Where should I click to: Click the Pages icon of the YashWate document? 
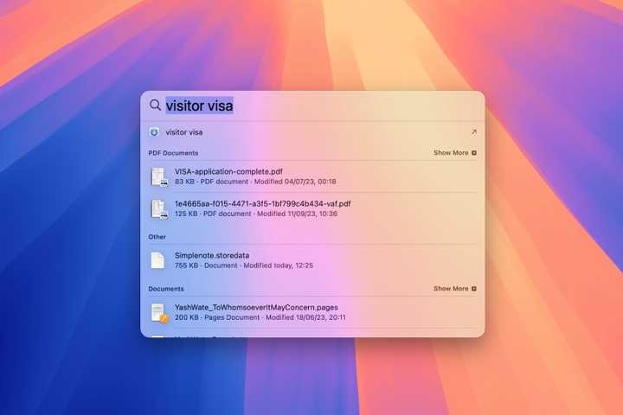click(158, 312)
